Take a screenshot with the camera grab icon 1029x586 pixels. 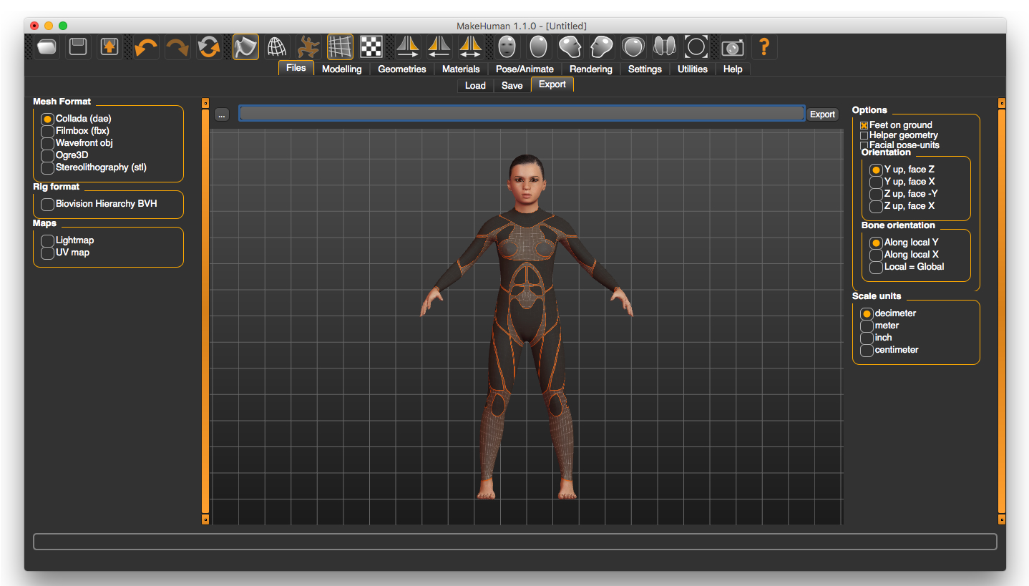[732, 47]
